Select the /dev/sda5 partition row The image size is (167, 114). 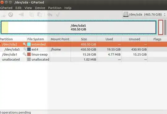point(83,49)
